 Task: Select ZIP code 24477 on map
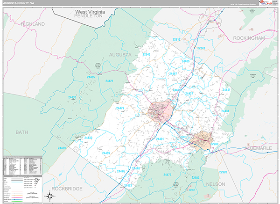pyautogui.click(x=168, y=175)
